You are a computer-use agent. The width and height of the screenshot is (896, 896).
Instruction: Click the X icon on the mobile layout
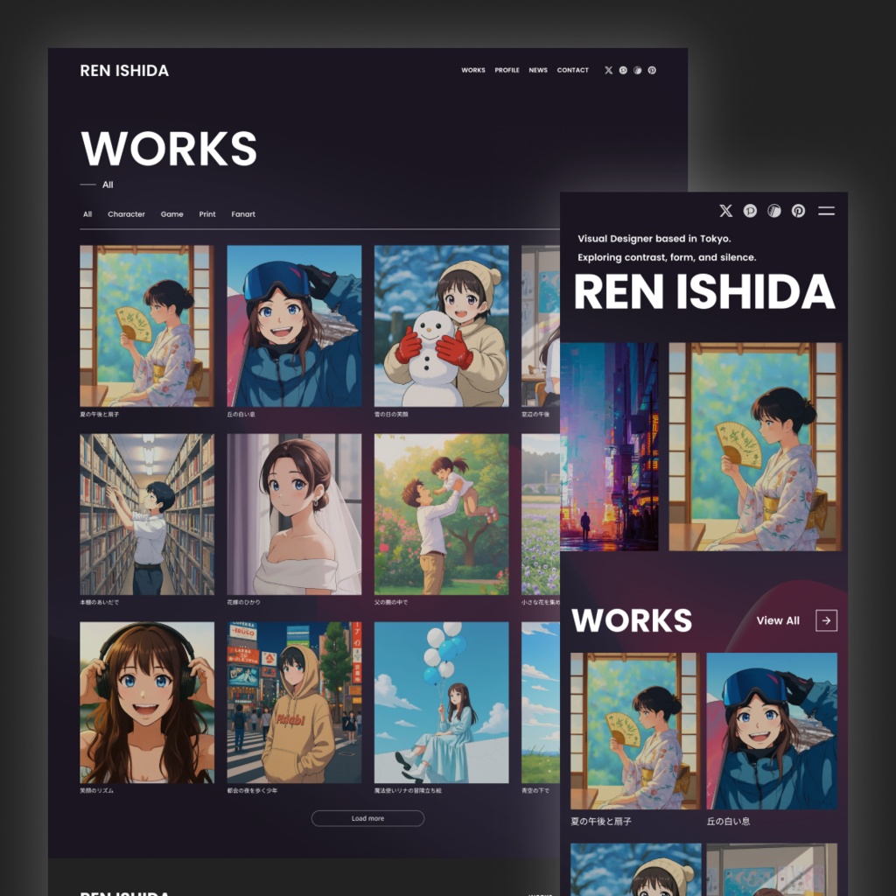click(724, 210)
